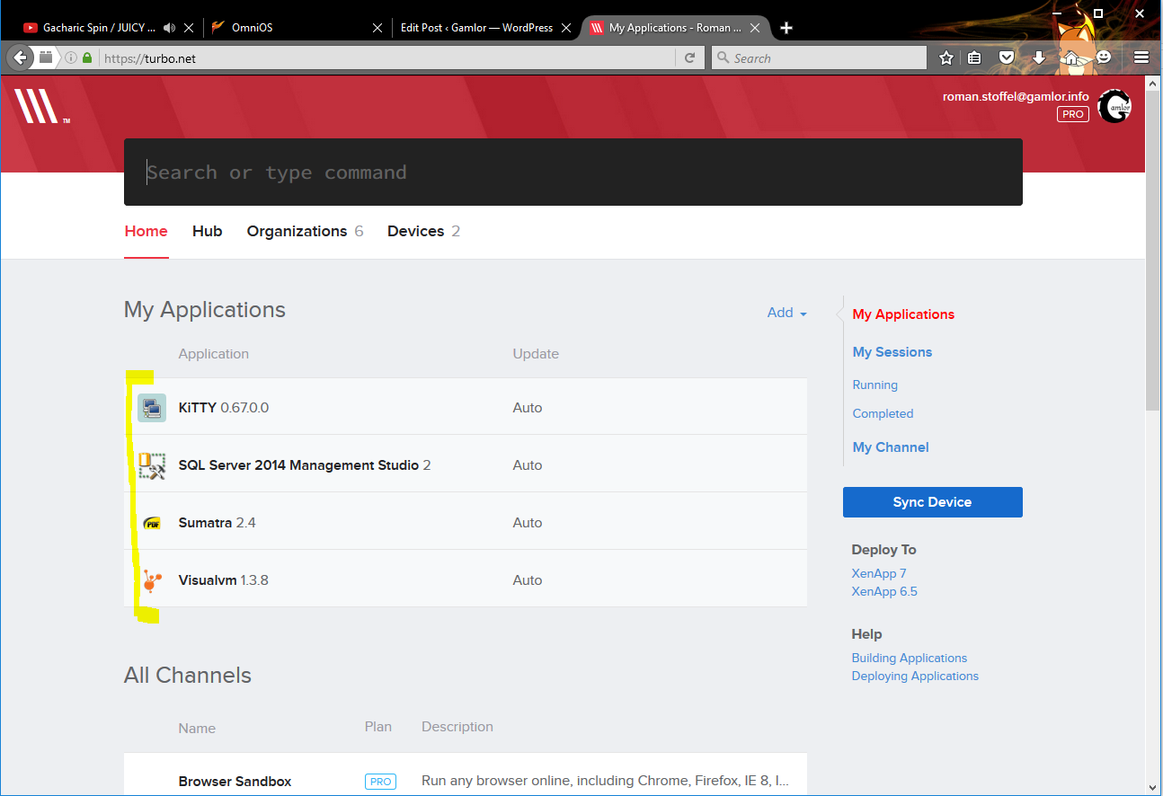Click the smiley face toolbar icon
Image resolution: width=1163 pixels, height=796 pixels.
point(1104,57)
